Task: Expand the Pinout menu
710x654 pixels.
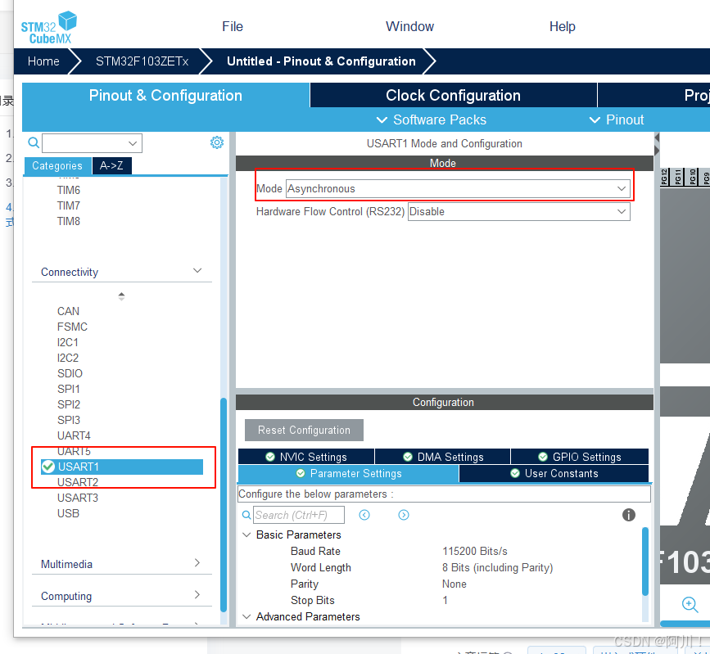Action: point(617,120)
